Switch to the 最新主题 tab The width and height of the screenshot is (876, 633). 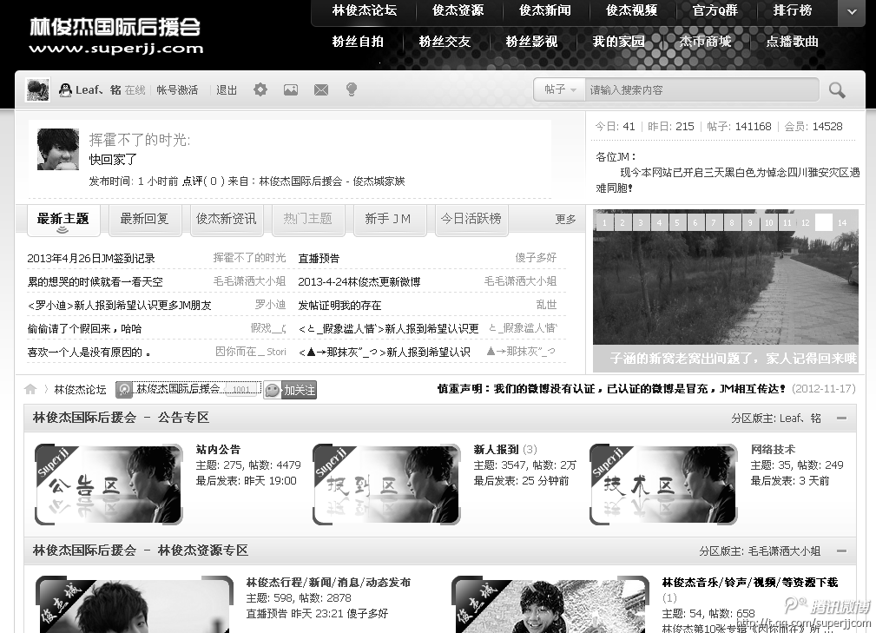pyautogui.click(x=63, y=220)
